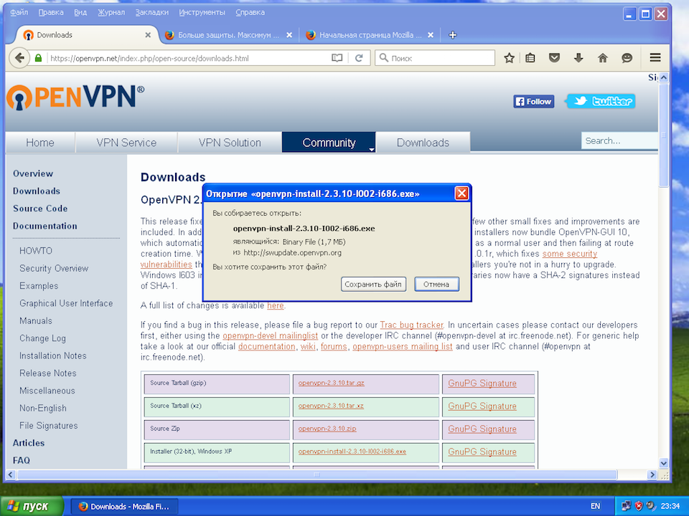
Task: Select the VPN Service navigation tab
Action: (x=126, y=143)
